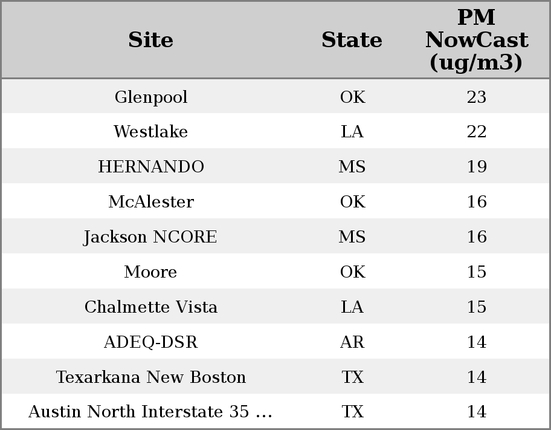Open the Westlake site entry
The width and height of the screenshot is (551, 430).
(151, 132)
